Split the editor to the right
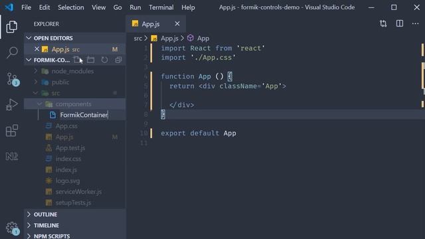The height and width of the screenshot is (239, 425). (400, 24)
